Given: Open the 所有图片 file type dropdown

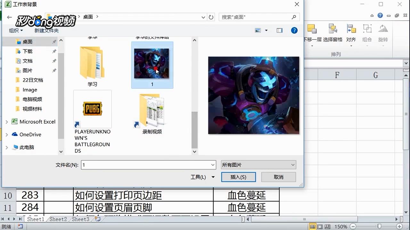Looking at the screenshot, I should [x=292, y=165].
